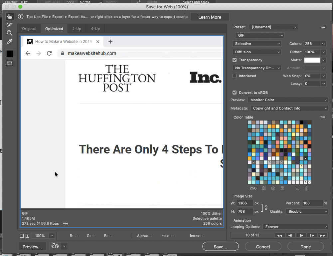Toggle the Convert to sRGB checkbox
333x256 pixels.
[235, 93]
